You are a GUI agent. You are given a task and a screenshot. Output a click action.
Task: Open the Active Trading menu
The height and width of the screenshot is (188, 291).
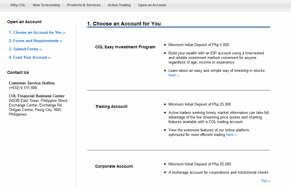pos(119,5)
